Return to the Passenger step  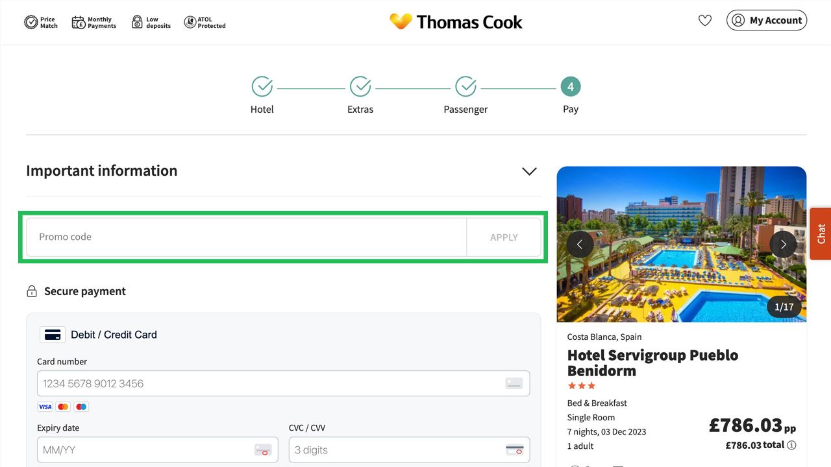coord(465,95)
